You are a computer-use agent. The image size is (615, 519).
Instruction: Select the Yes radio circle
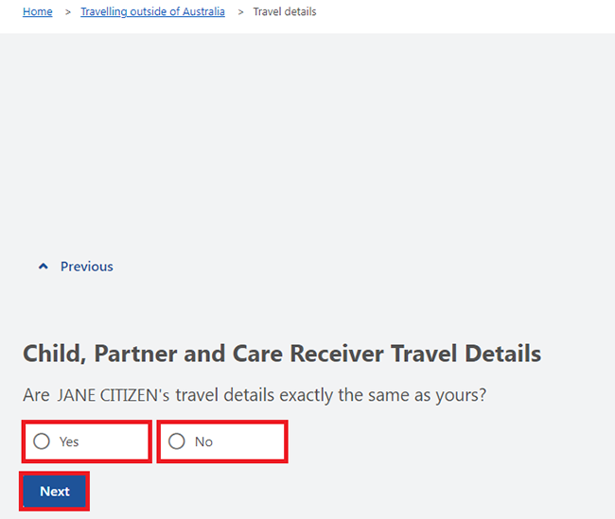[x=42, y=441]
